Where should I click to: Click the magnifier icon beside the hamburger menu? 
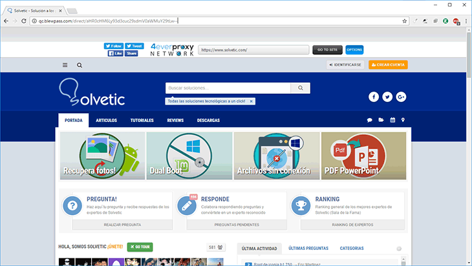coord(80,65)
